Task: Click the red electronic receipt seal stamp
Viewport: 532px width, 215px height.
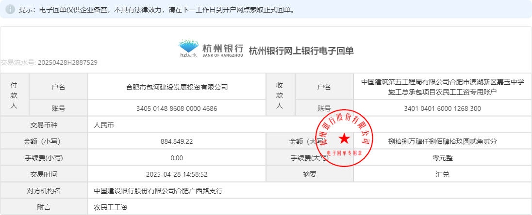Action: coord(344,139)
